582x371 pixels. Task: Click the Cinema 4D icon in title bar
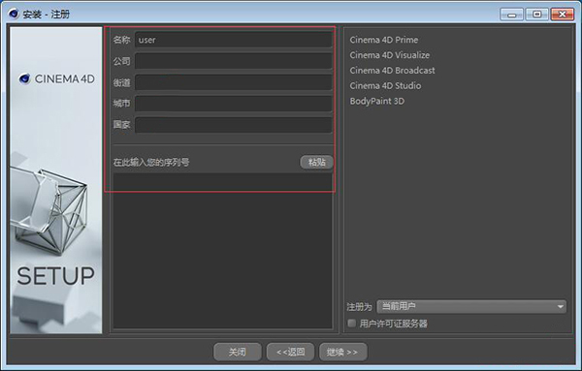click(14, 14)
